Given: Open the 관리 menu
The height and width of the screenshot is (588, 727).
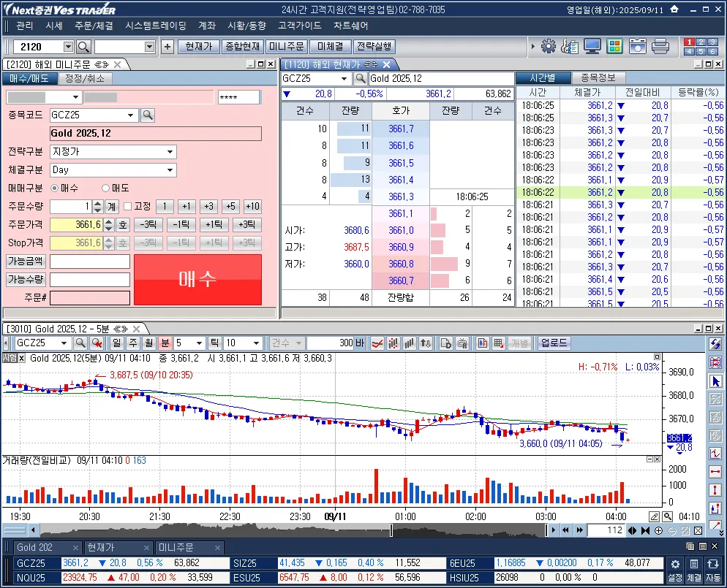Looking at the screenshot, I should pos(25,26).
